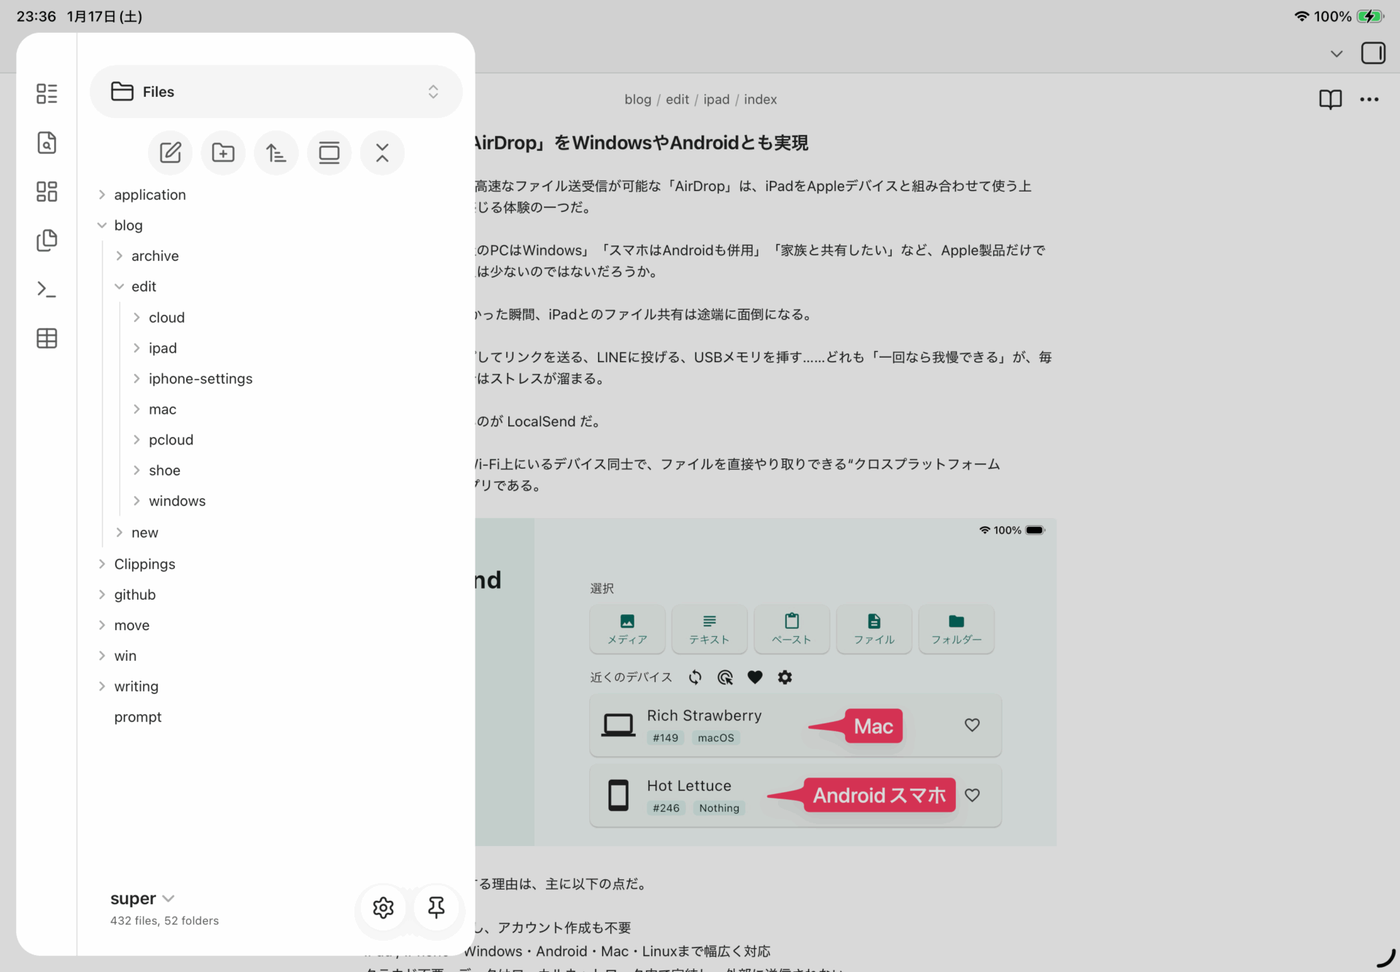Collapse all folders in file tree

(x=382, y=153)
